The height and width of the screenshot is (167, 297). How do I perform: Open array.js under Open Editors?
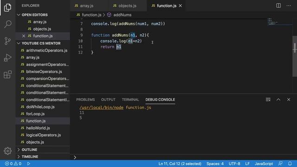pyautogui.click(x=43, y=22)
